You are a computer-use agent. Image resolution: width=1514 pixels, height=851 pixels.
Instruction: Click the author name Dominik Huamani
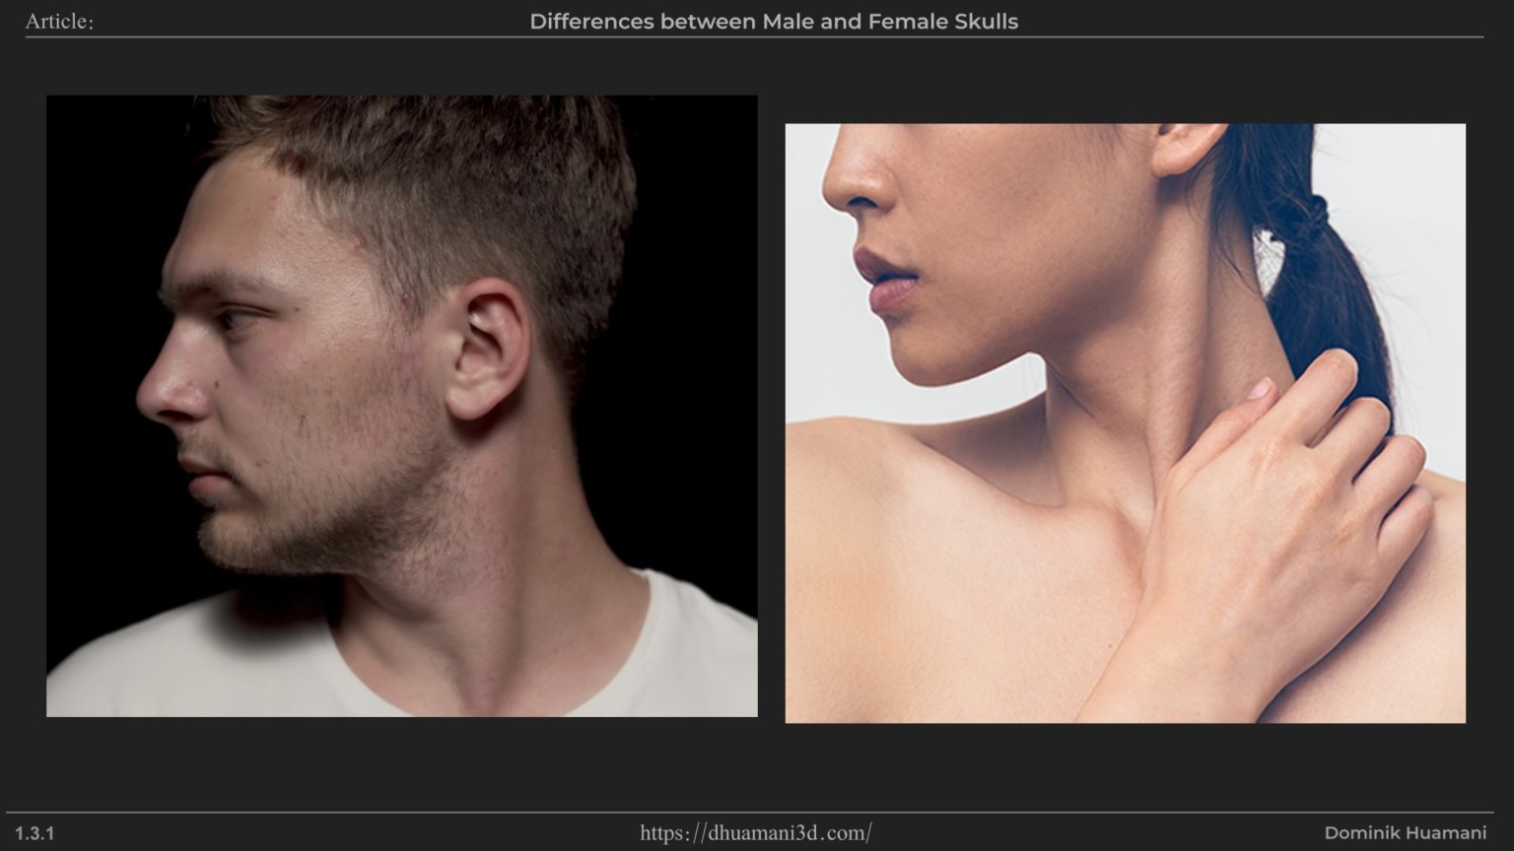pos(1405,833)
